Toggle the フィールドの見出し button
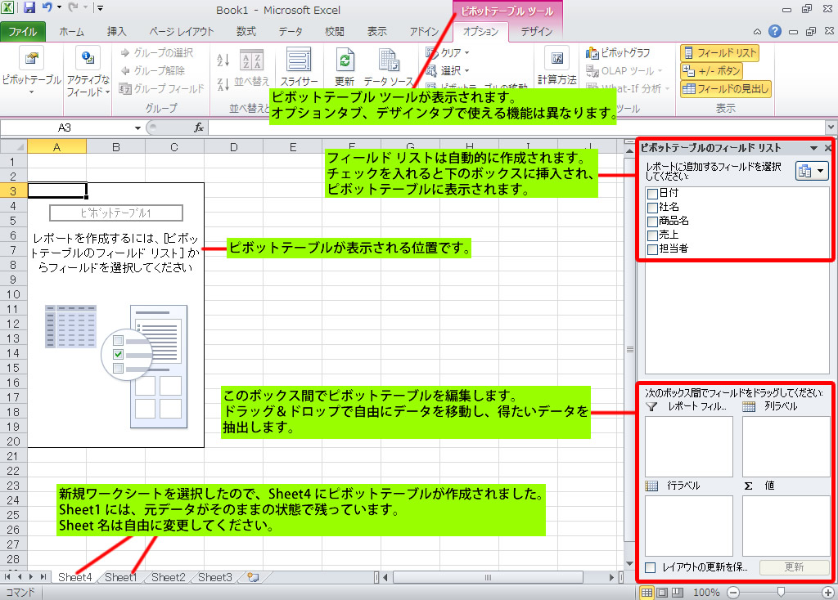 (726, 89)
